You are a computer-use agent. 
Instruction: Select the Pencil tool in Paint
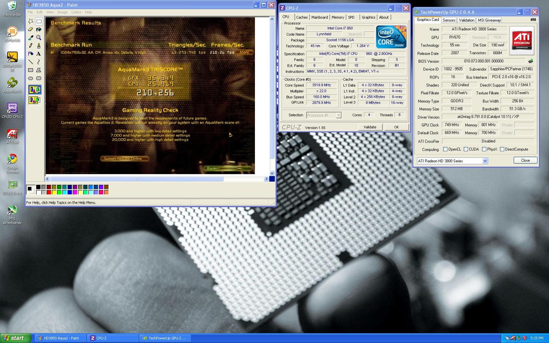click(x=31, y=46)
